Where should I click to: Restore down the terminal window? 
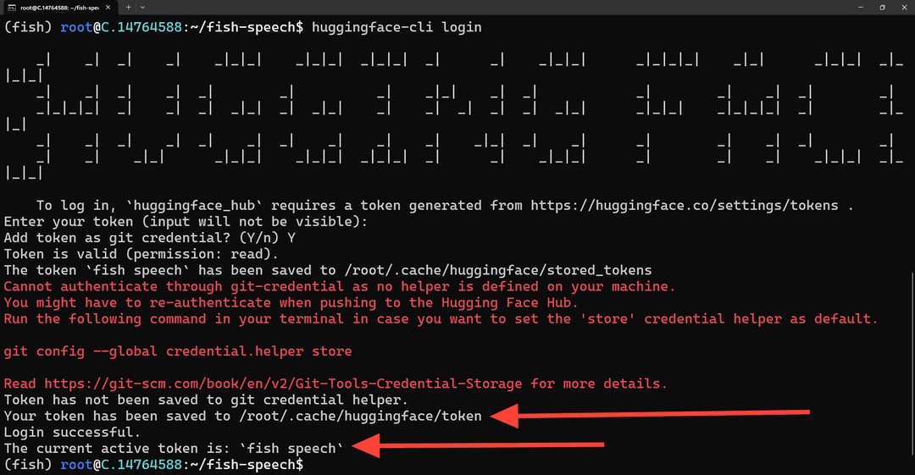point(882,8)
